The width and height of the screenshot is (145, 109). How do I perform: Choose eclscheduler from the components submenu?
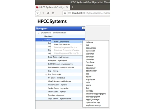pyautogui.click(x=91, y=71)
